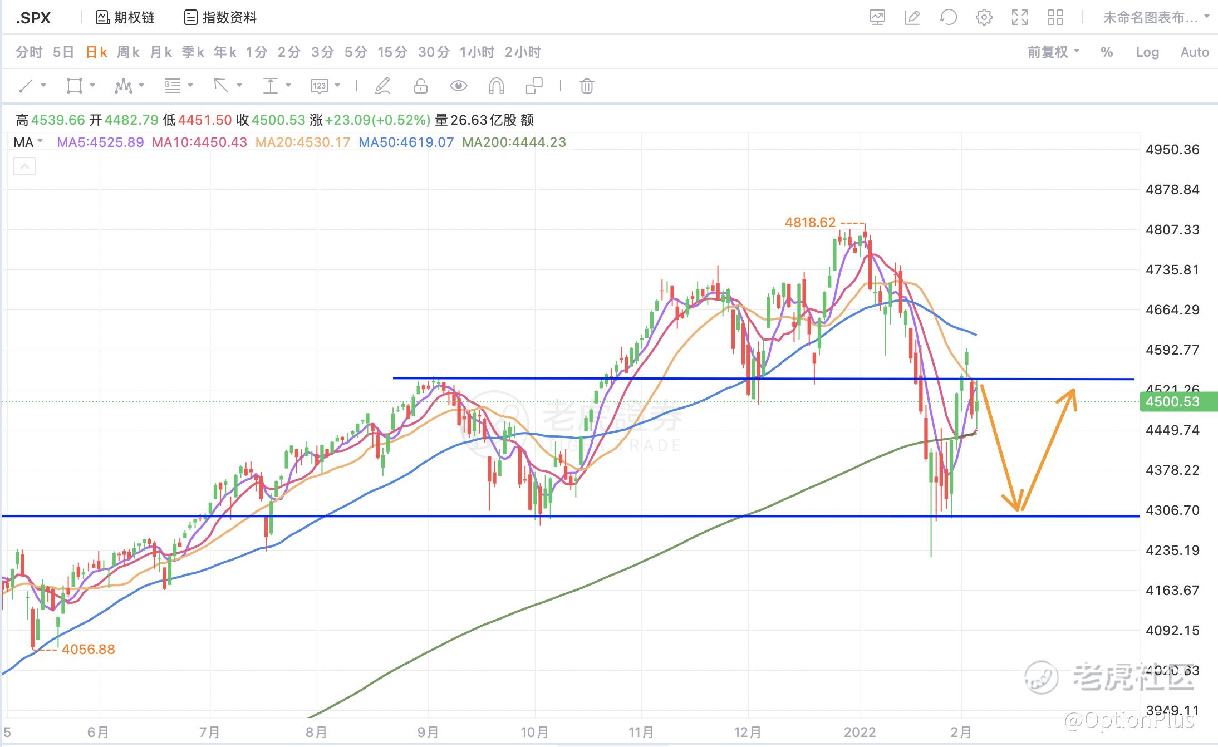This screenshot has width=1218, height=747.
Task: Select the trend line drawing tool
Action: (26, 86)
